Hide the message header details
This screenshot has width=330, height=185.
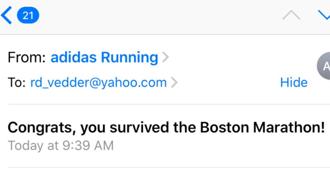(294, 83)
